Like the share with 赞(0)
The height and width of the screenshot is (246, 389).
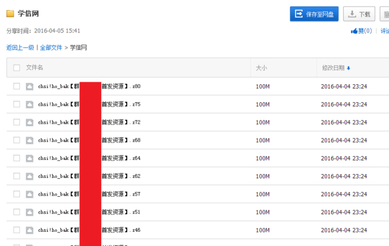[361, 30]
